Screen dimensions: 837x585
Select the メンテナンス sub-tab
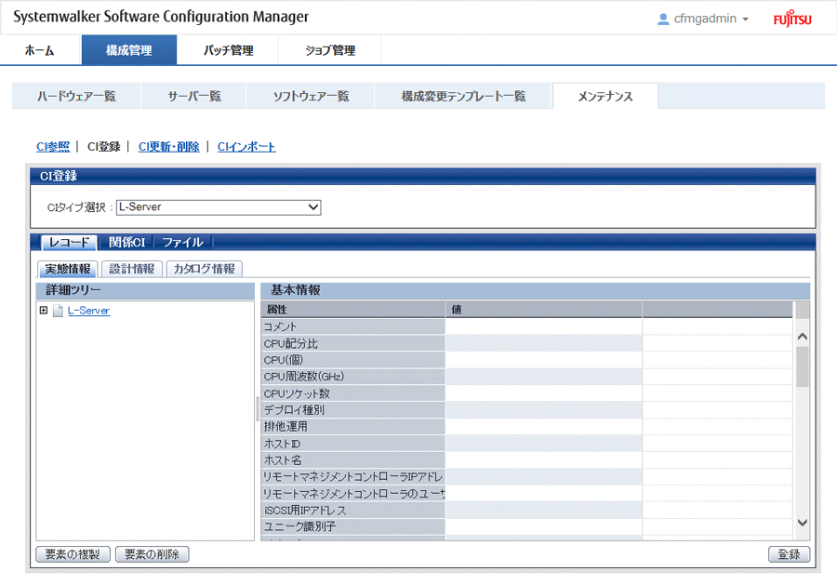(605, 96)
